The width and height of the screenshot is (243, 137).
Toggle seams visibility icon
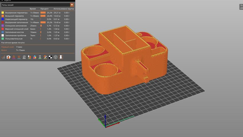point(24,57)
